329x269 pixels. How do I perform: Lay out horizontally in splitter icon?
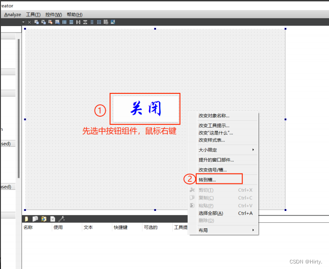[x=78, y=22]
